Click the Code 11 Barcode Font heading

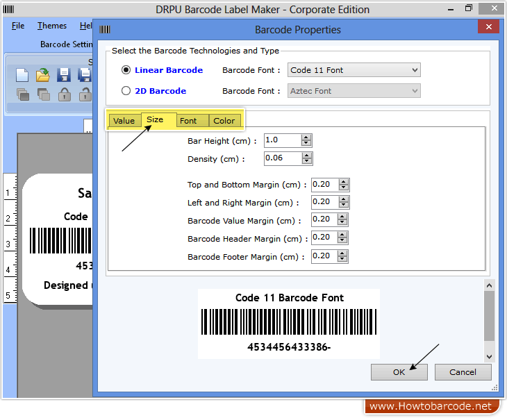pos(290,298)
